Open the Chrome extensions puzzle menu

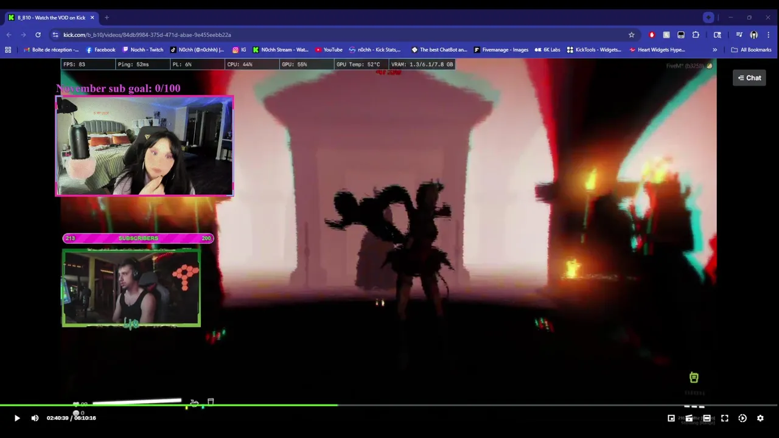696,35
